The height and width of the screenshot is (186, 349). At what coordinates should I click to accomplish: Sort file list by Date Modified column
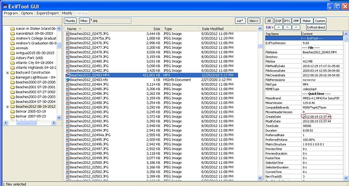pos(218,29)
